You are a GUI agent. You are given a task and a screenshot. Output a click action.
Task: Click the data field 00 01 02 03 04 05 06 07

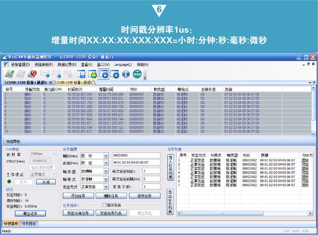coord(136,163)
